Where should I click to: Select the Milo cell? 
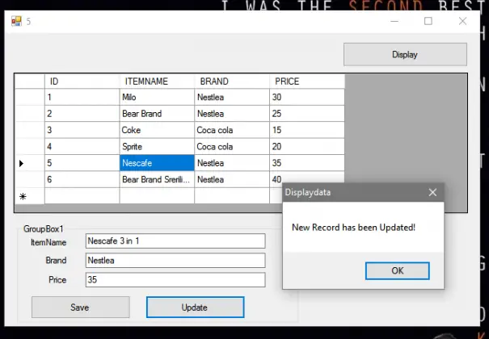[x=157, y=97]
